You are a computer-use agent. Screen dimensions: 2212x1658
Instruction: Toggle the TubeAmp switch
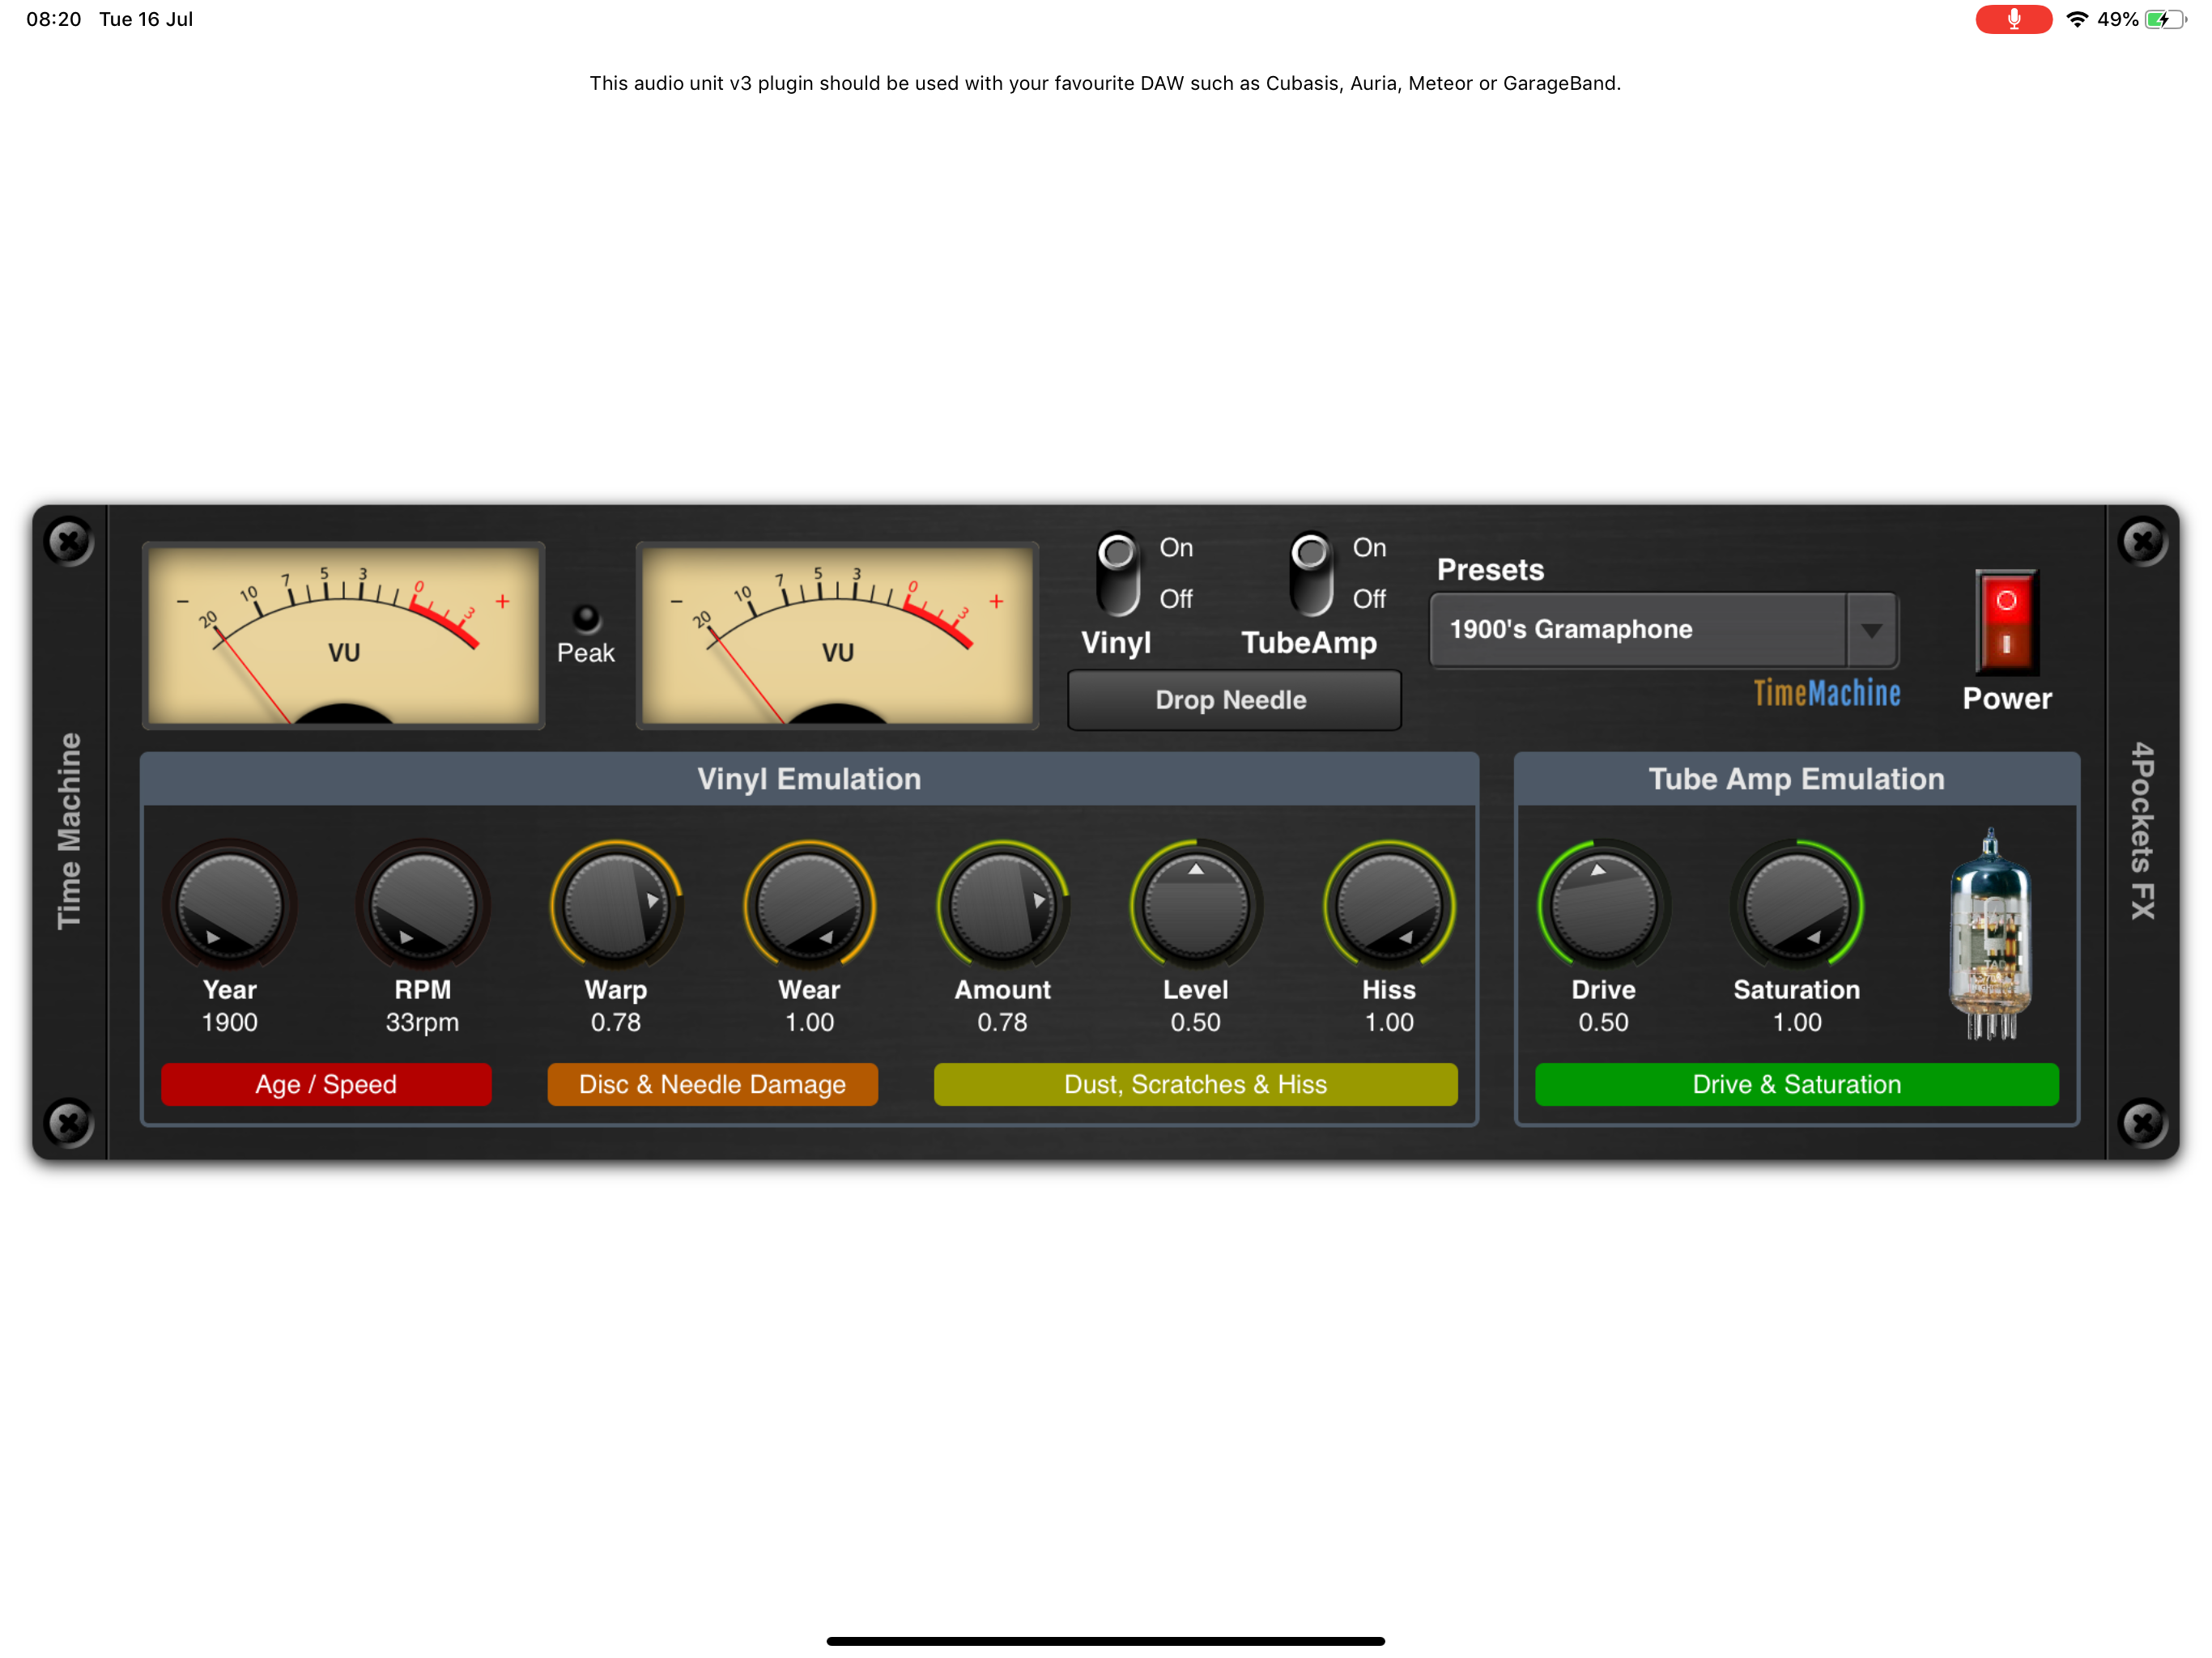pos(1313,575)
